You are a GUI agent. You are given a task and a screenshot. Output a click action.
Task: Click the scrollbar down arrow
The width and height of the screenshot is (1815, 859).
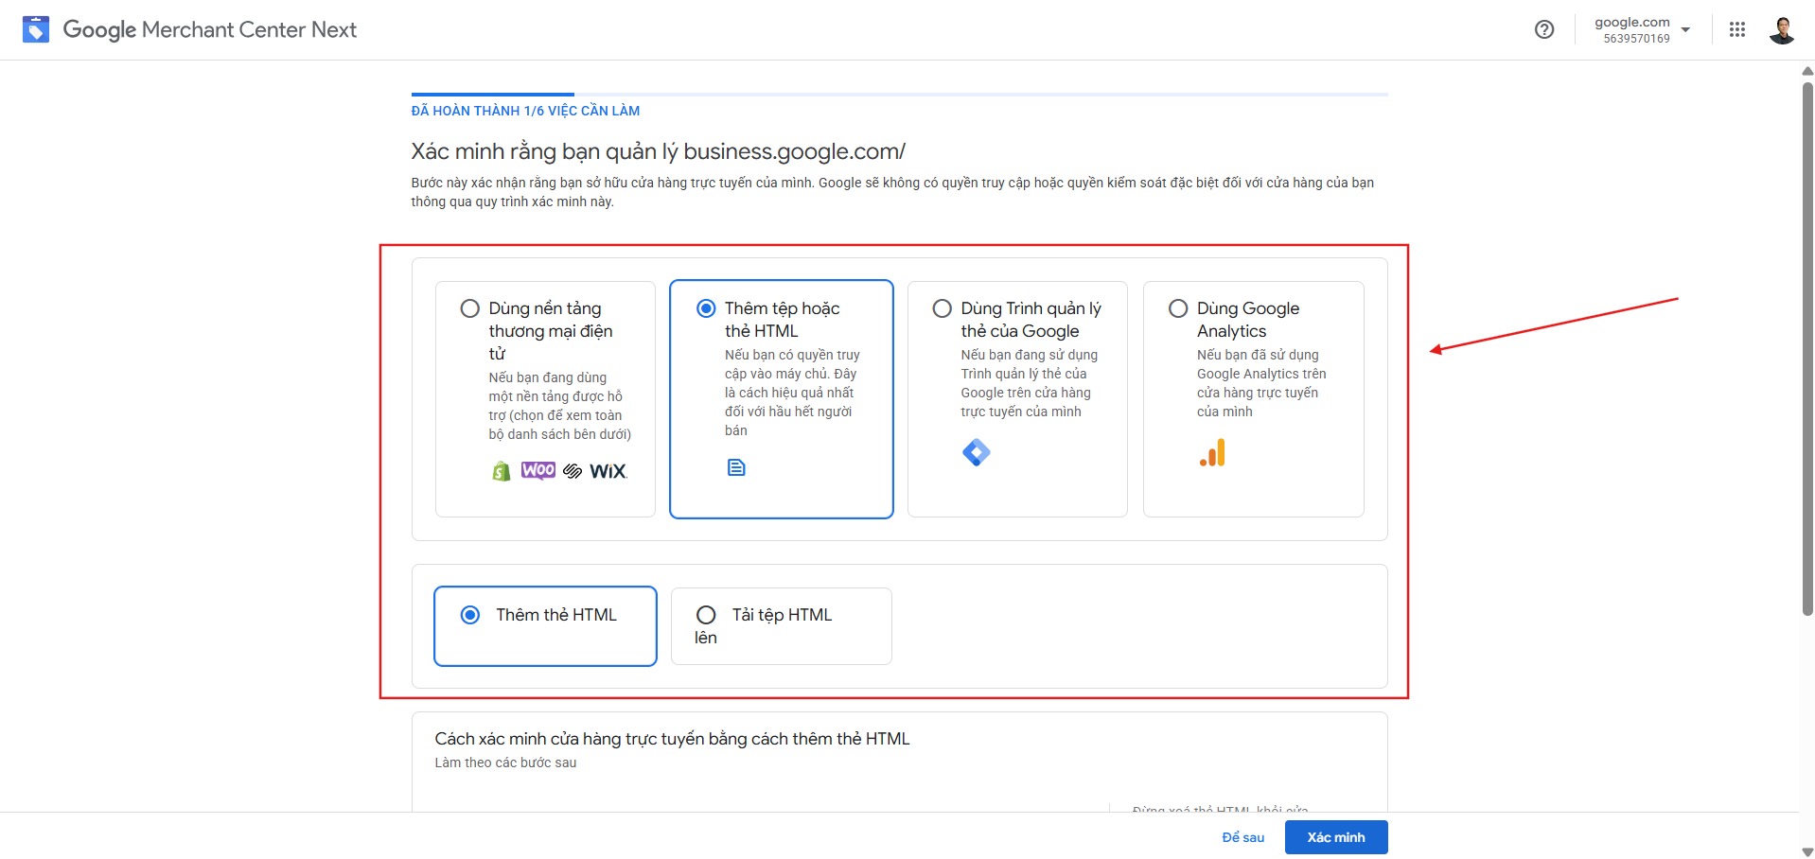tap(1807, 851)
